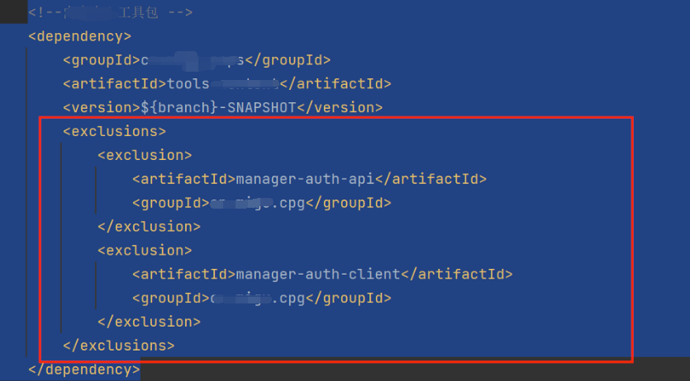Click the closing groupId tag on first groupId line
Screen dimensions: 690x381
tap(288, 60)
